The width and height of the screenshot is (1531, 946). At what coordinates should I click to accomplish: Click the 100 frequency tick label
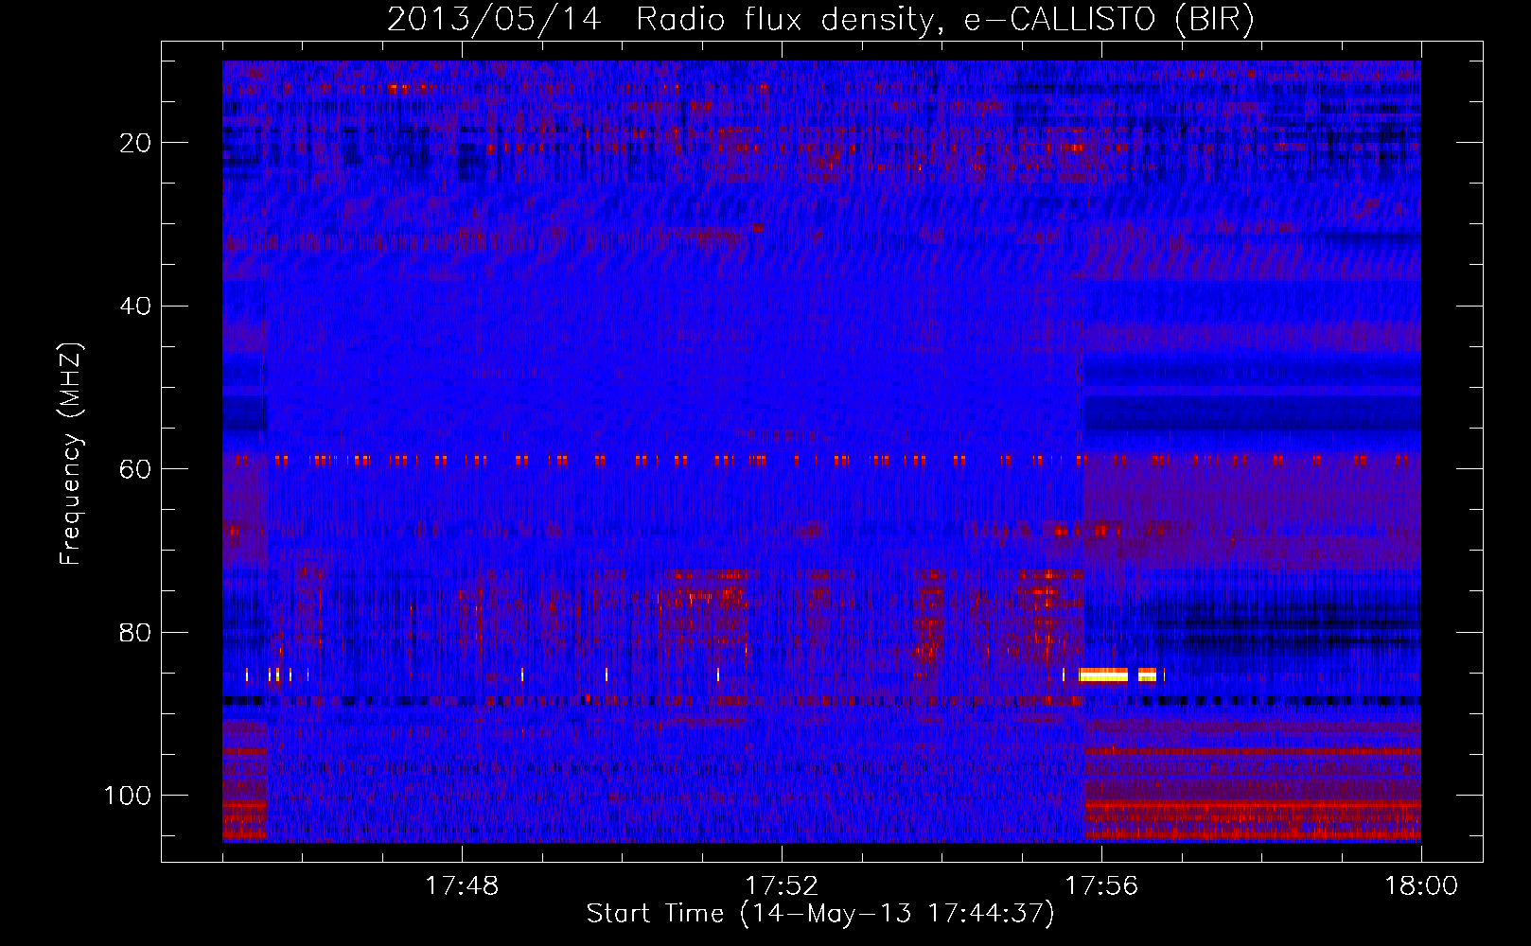click(x=128, y=796)
